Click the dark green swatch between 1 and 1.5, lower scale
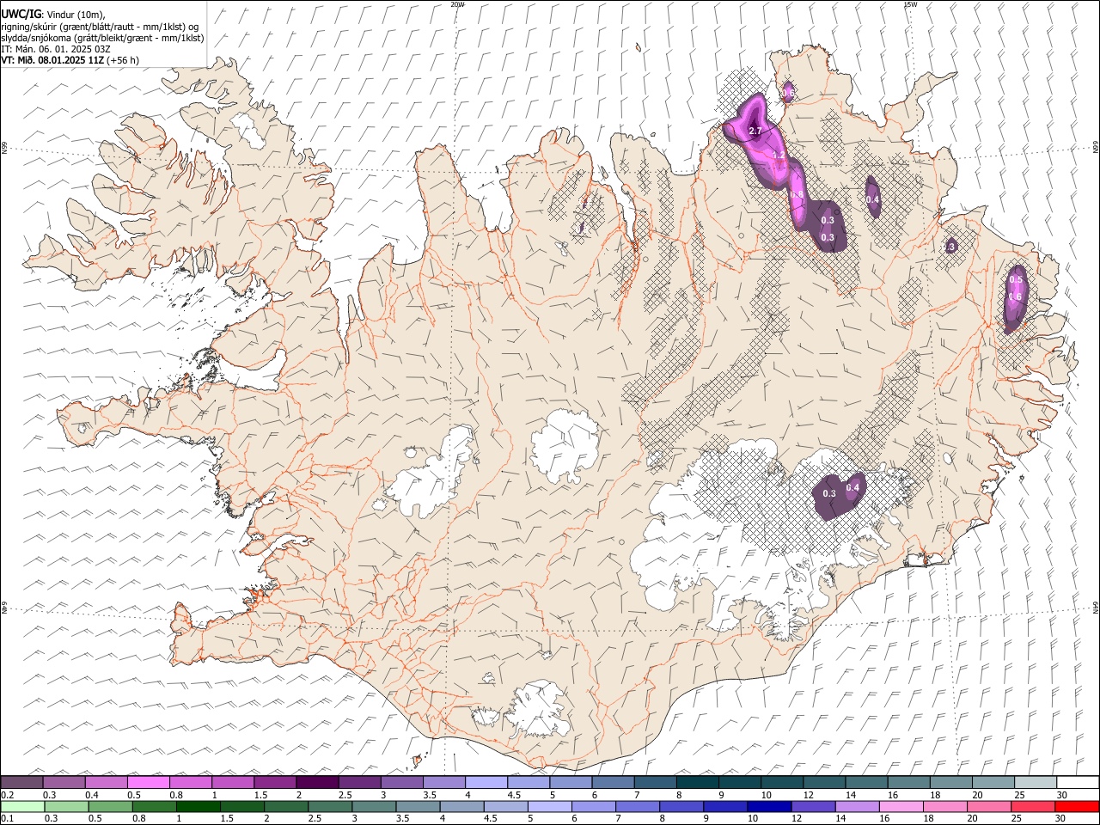This screenshot has width=1100, height=825. coord(199,807)
